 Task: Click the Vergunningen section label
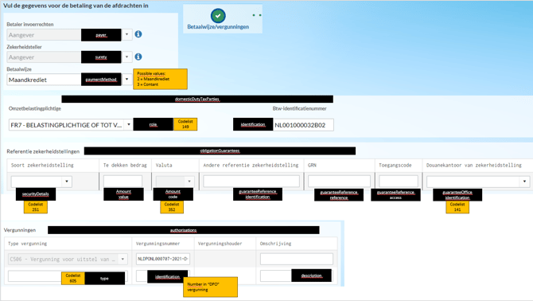point(20,230)
